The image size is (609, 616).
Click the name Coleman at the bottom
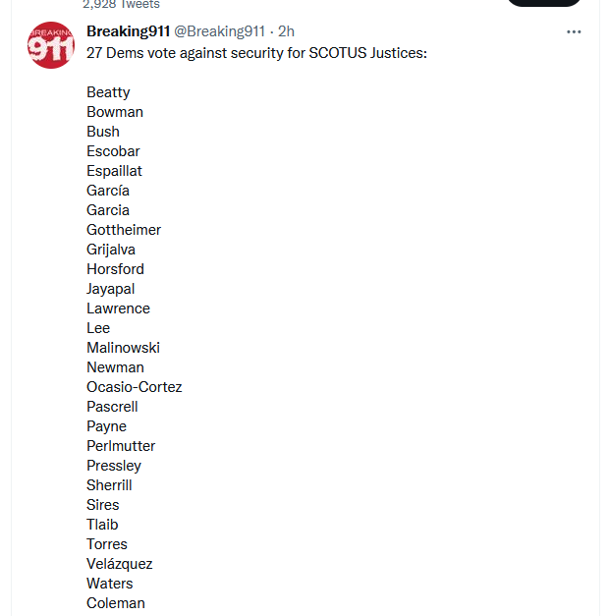pos(116,603)
